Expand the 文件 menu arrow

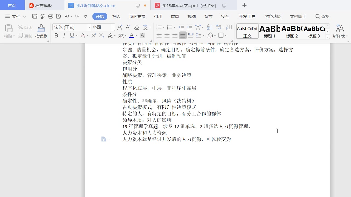(24, 16)
